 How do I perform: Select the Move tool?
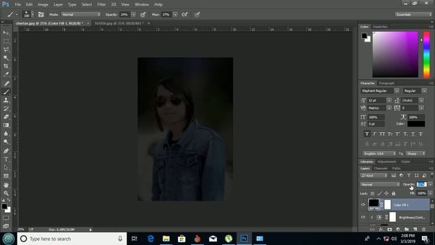coord(6,33)
